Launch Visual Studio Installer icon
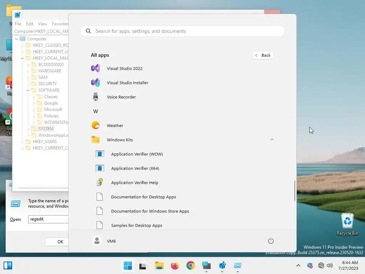Viewport: 365px width, 274px height. point(96,82)
